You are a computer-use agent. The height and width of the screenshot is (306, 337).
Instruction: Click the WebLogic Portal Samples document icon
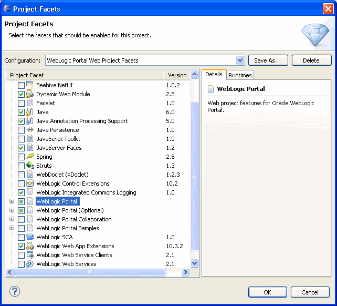[x=30, y=228]
